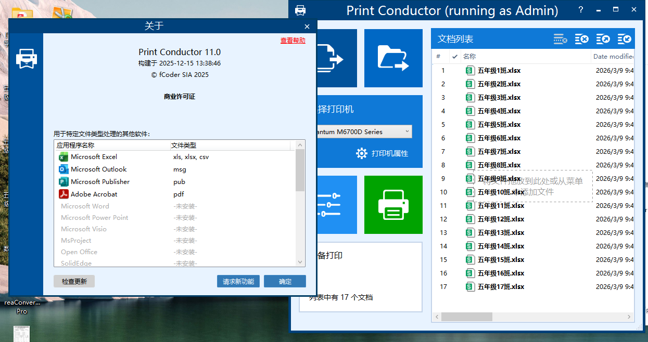Click the export list icon

(603, 39)
